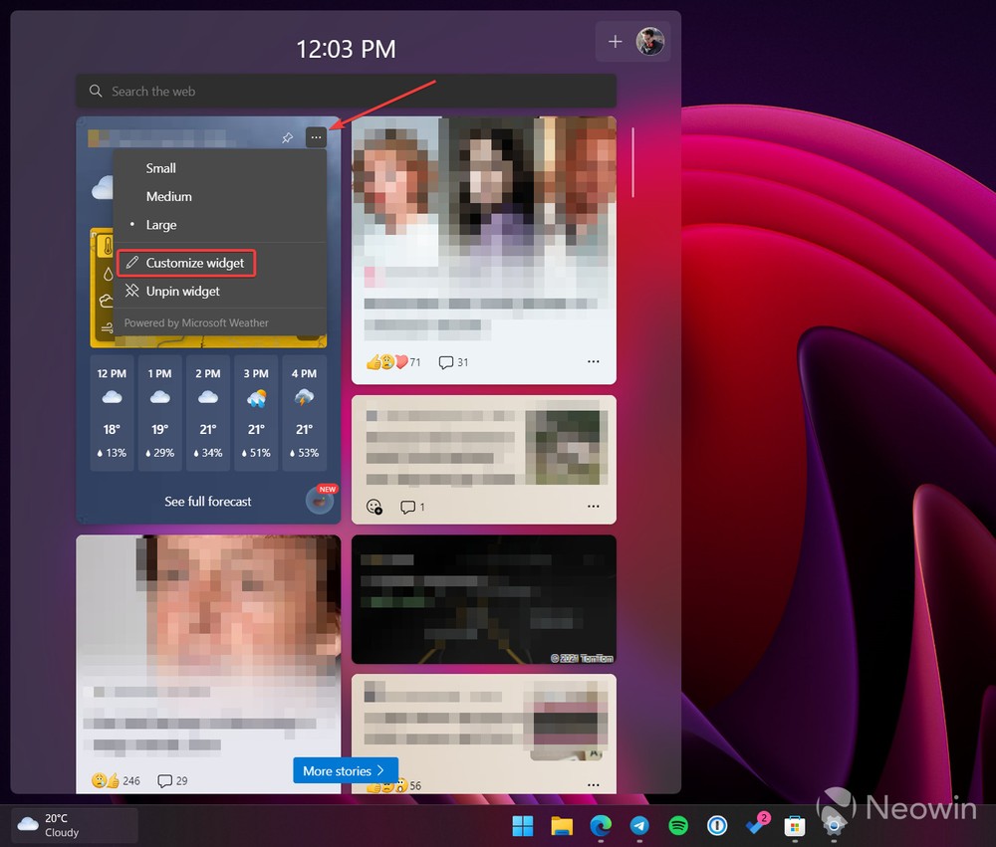Viewport: 996px width, 847px height.
Task: Open File Explorer from the taskbar
Action: (562, 825)
